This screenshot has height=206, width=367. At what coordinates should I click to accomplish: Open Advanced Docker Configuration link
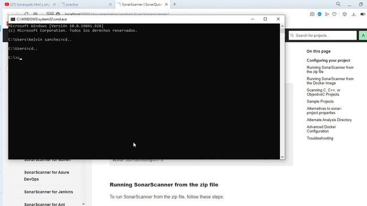pos(321,129)
